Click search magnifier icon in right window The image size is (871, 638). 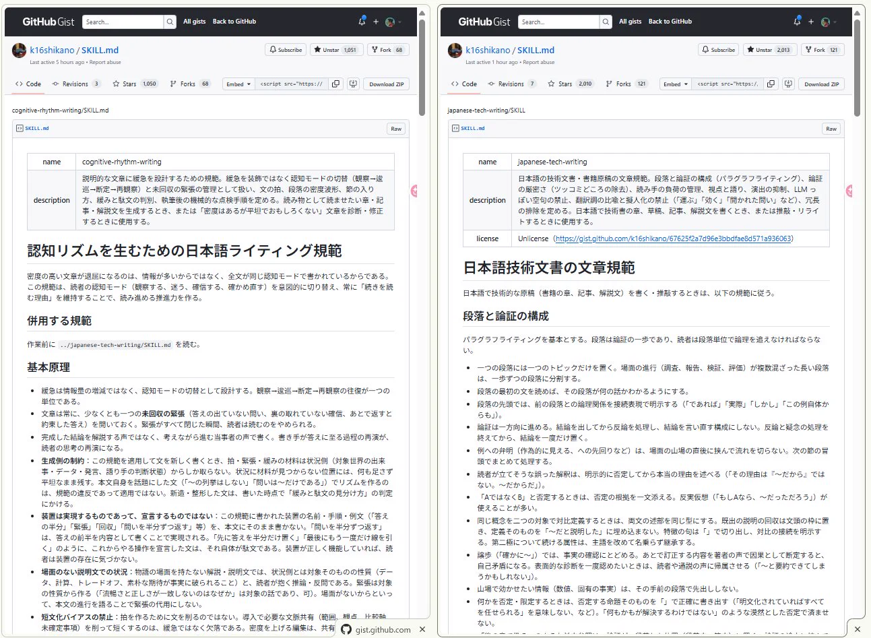pos(606,22)
